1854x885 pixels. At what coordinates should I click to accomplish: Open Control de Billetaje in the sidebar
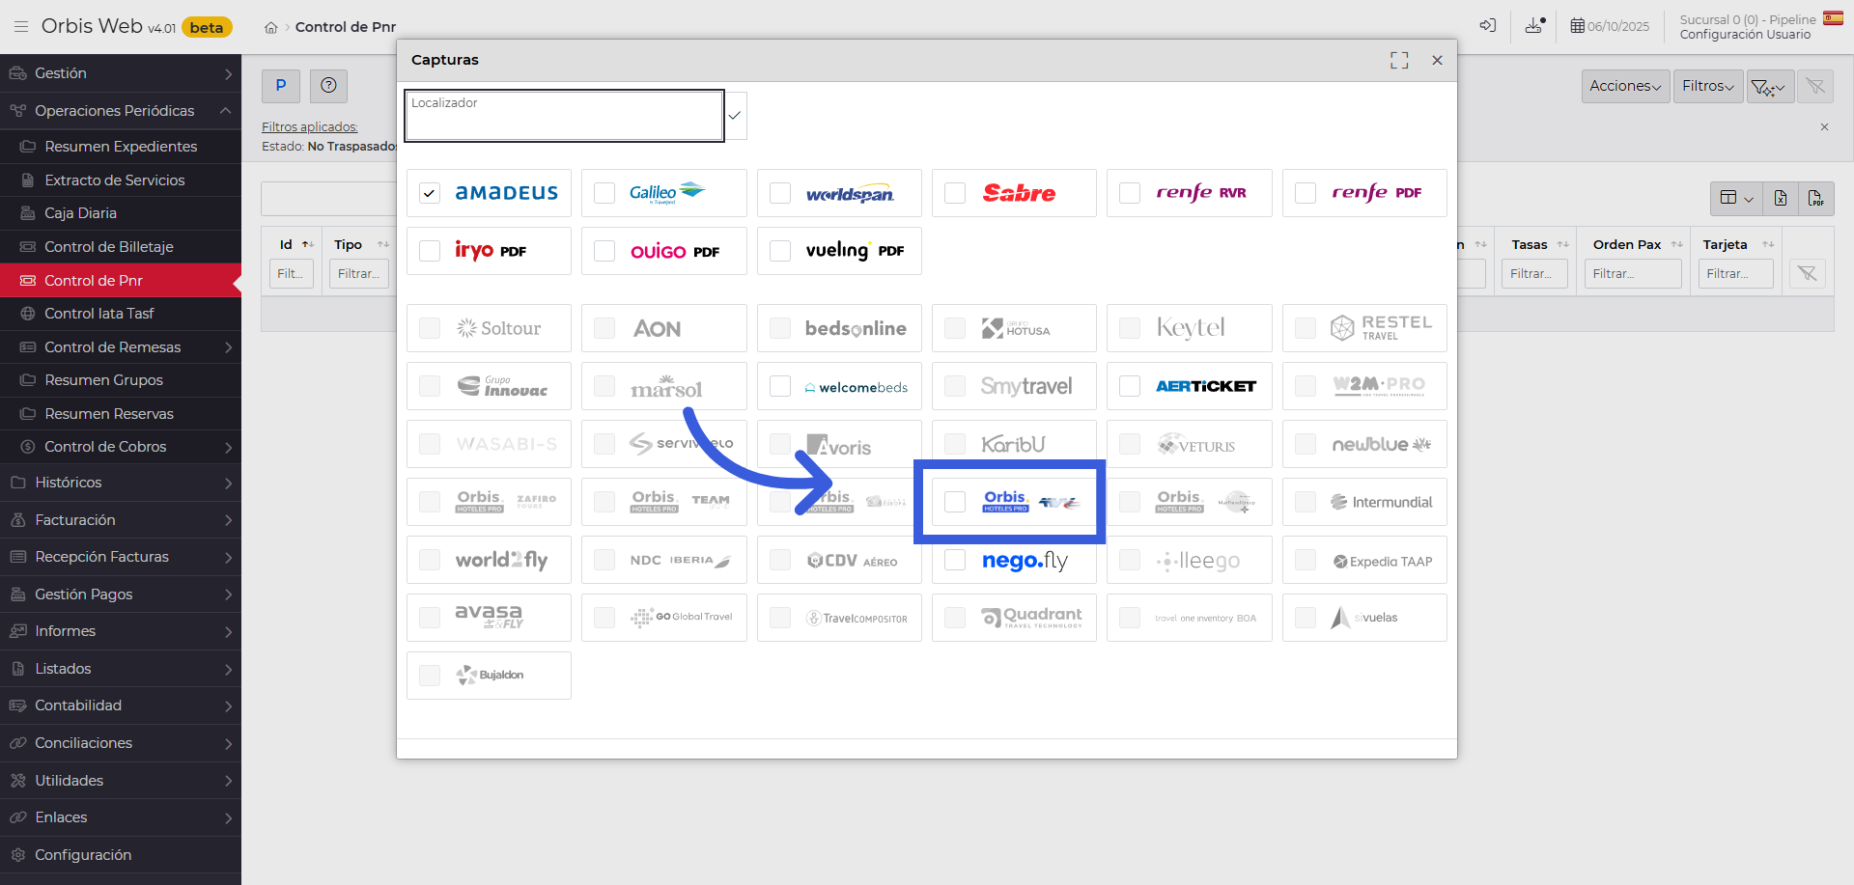tap(121, 247)
